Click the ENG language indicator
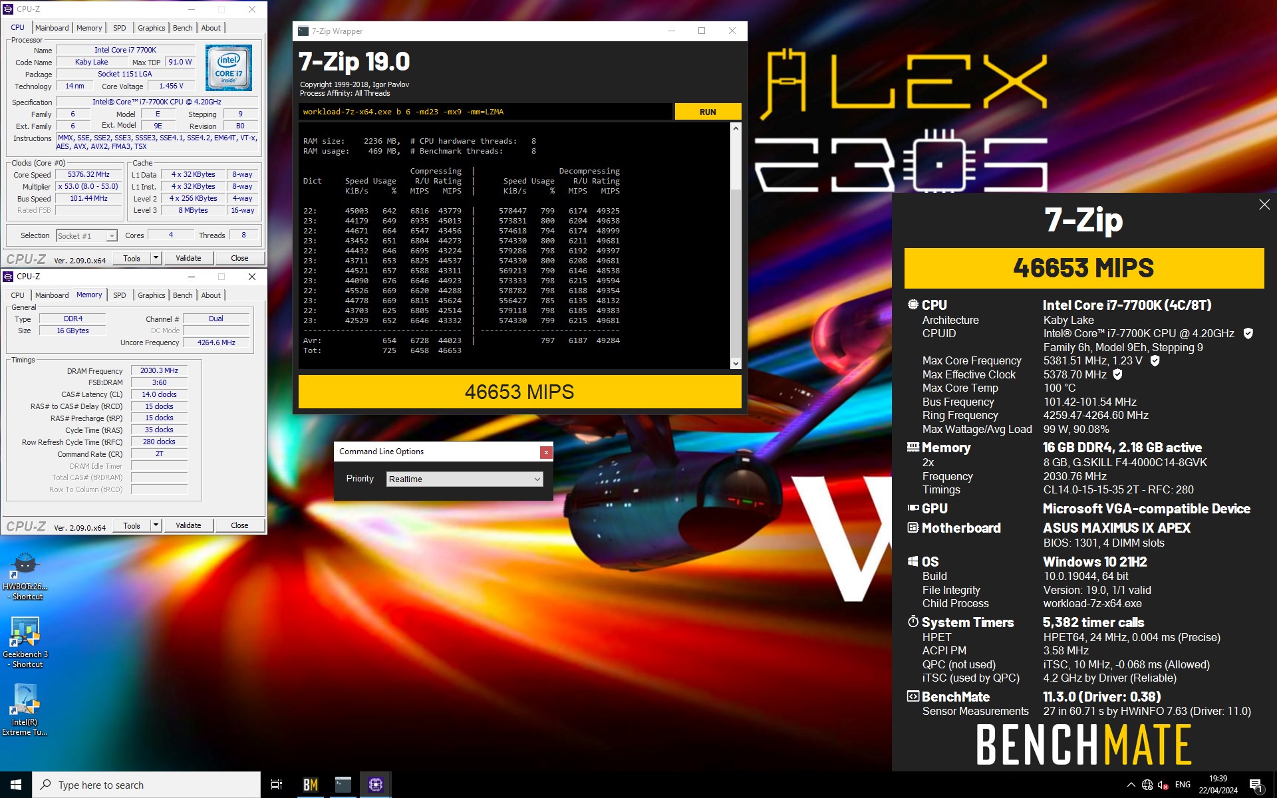This screenshot has width=1277, height=798. coord(1183,785)
